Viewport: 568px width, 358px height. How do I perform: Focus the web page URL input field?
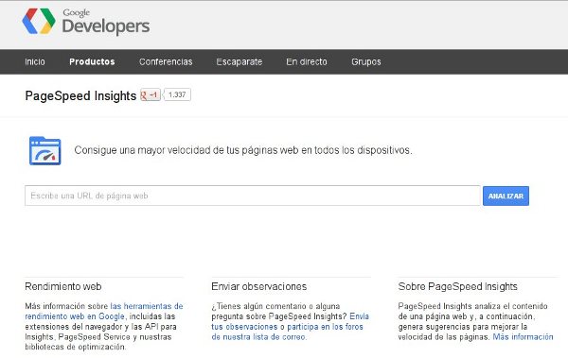click(x=253, y=196)
